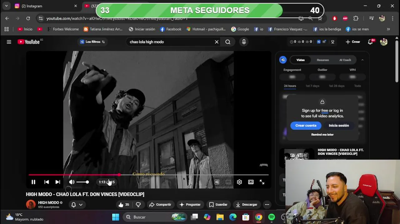Screen dimensions: 400x224
Task: Dislike the video with thumbs down
Action: (138, 204)
